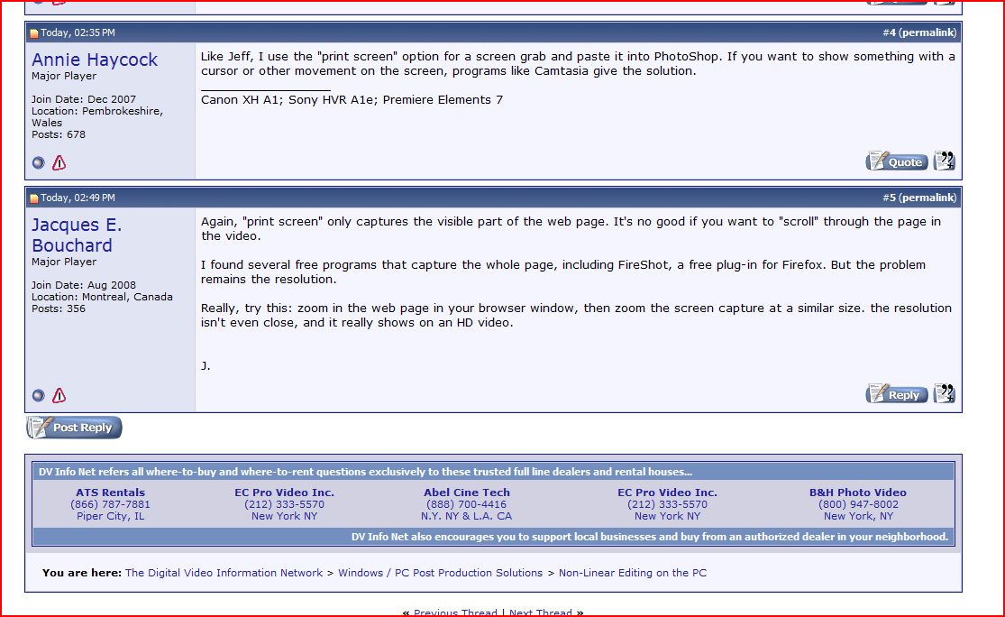Open the permalink for post #5
This screenshot has width=1005, height=617.
click(x=927, y=198)
